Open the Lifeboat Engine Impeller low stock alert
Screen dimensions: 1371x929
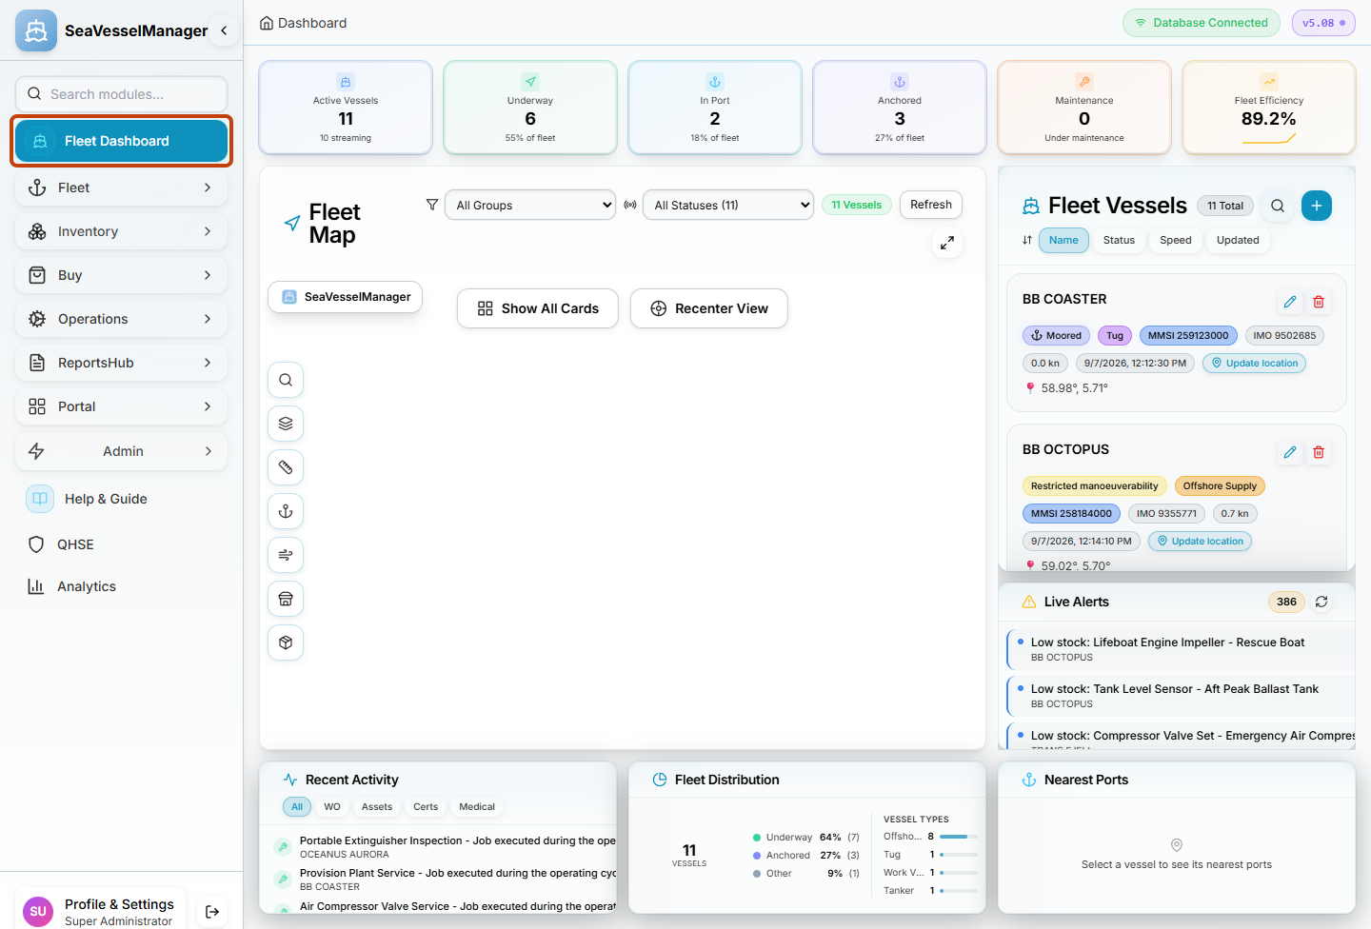coord(1181,649)
